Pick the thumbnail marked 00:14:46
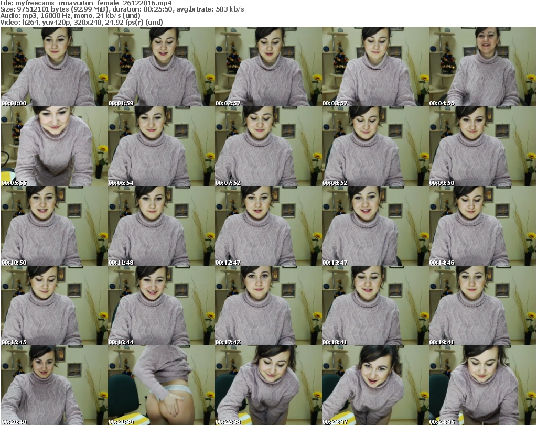Image resolution: width=537 pixels, height=425 pixels. (482, 226)
